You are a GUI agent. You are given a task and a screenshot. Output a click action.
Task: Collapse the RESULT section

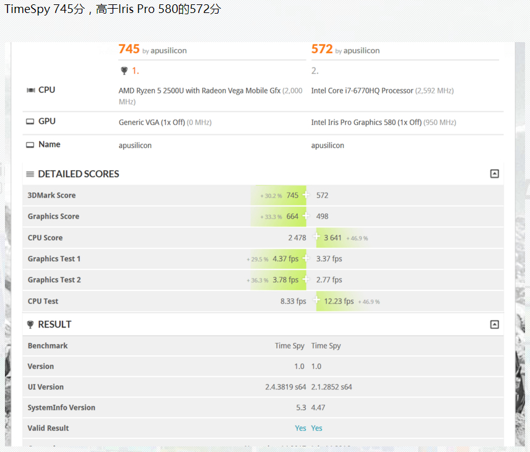tap(494, 324)
